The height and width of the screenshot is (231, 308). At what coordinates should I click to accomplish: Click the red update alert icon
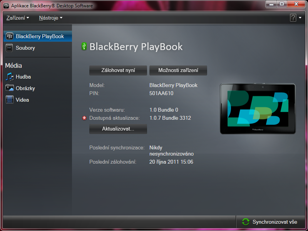84,118
